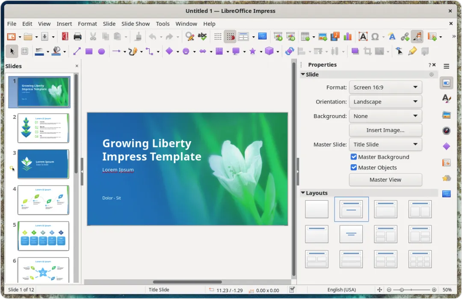
Task: Click the Print icon in toolbar
Action: pyautogui.click(x=77, y=37)
